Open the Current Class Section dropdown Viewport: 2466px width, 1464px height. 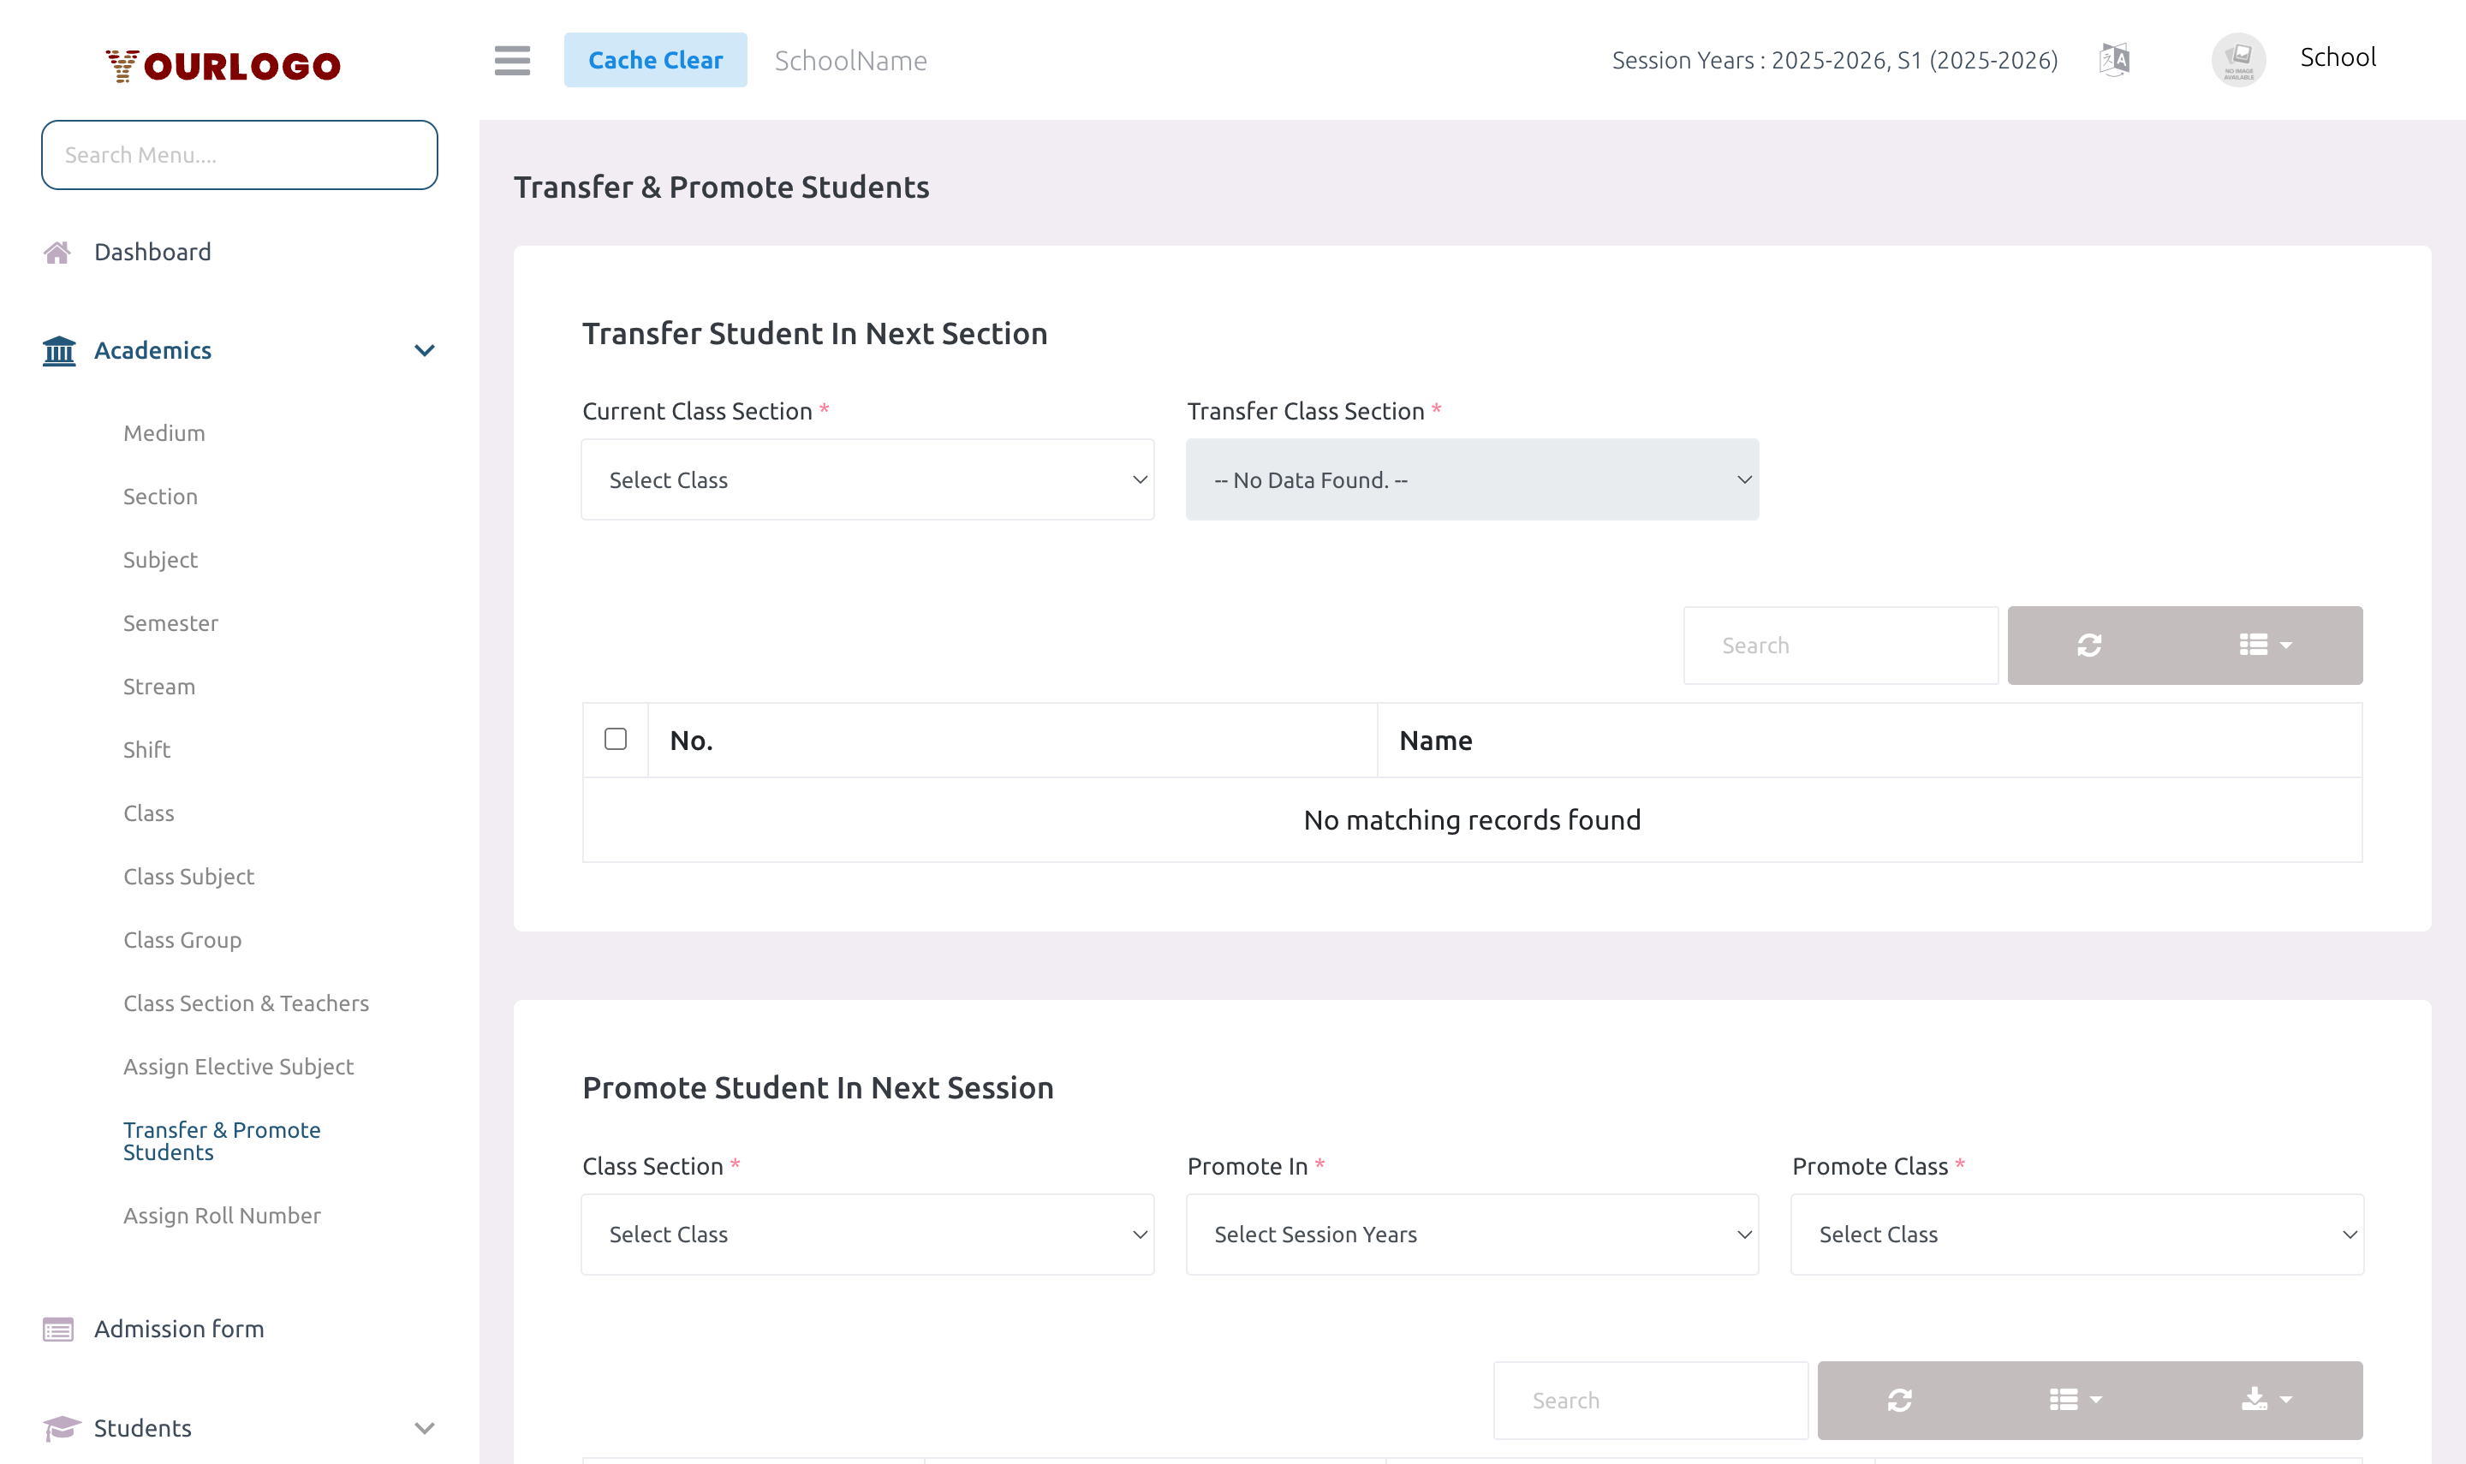866,479
